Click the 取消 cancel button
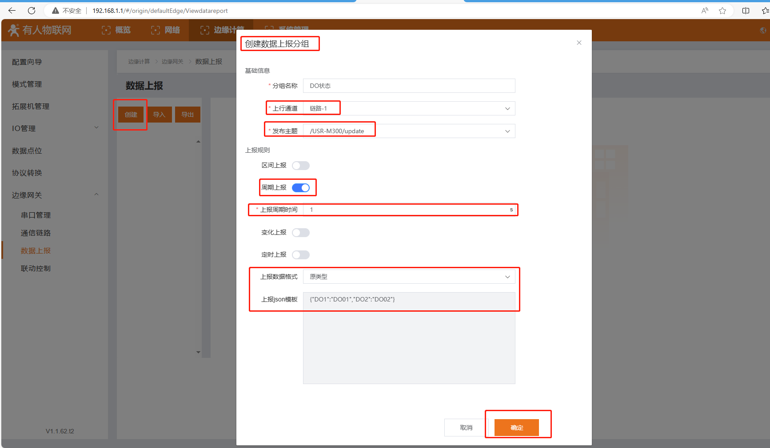Viewport: 770px width, 448px height. [466, 428]
